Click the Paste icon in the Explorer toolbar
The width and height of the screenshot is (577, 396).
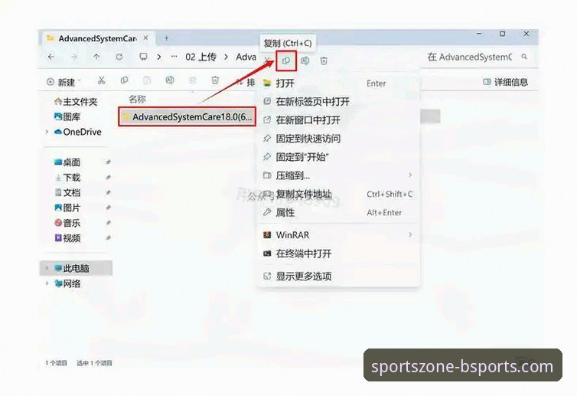(x=147, y=80)
